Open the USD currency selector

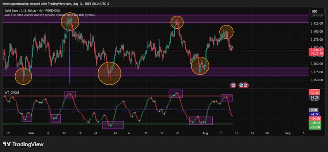click(x=314, y=11)
